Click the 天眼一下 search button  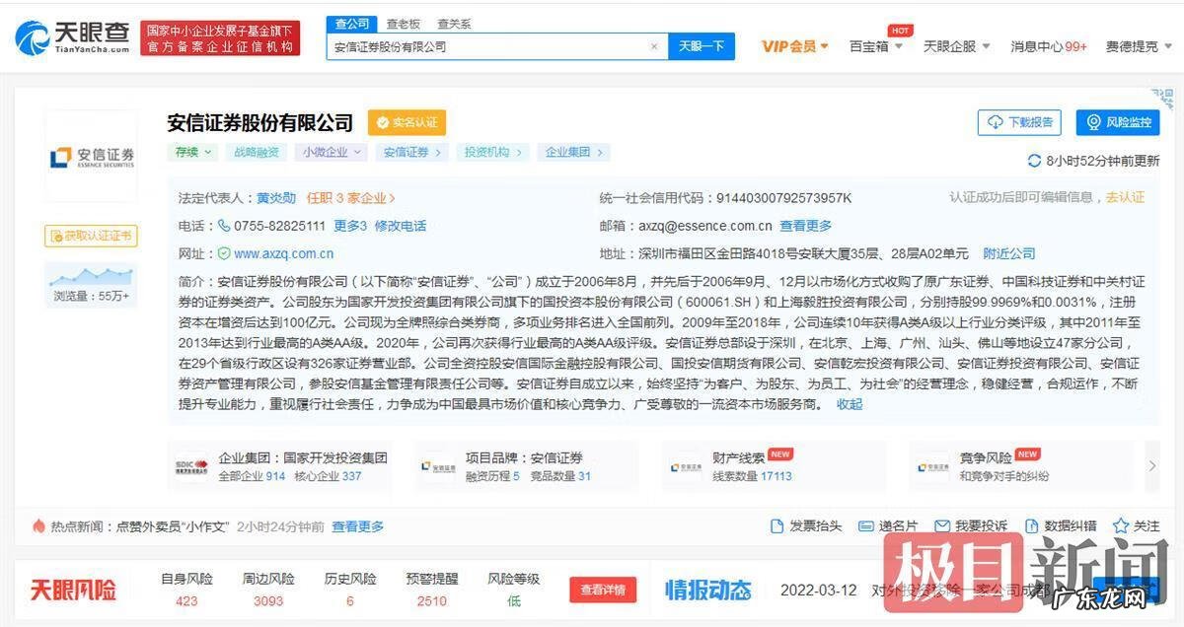702,46
